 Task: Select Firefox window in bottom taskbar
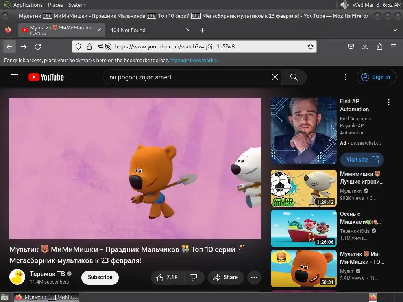(x=46, y=297)
